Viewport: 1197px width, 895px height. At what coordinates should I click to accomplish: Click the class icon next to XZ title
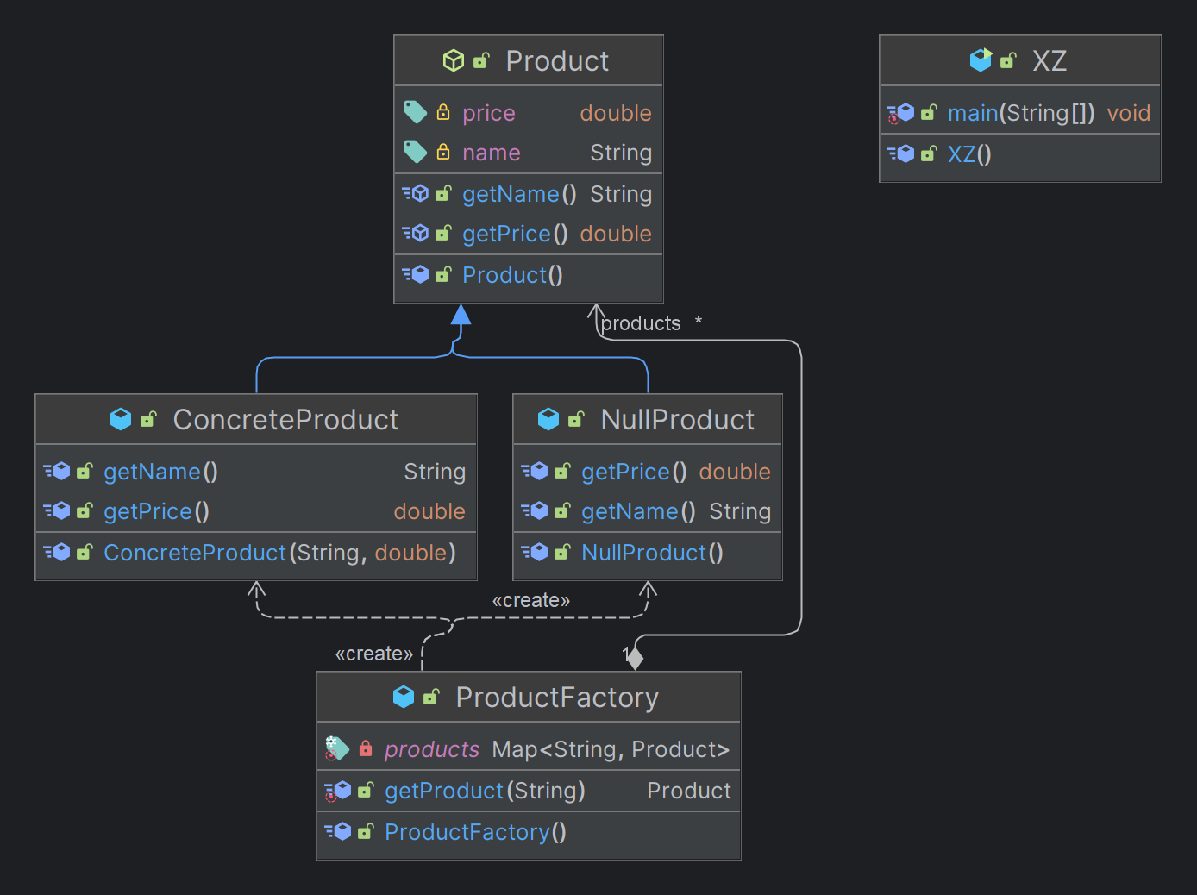[x=981, y=60]
